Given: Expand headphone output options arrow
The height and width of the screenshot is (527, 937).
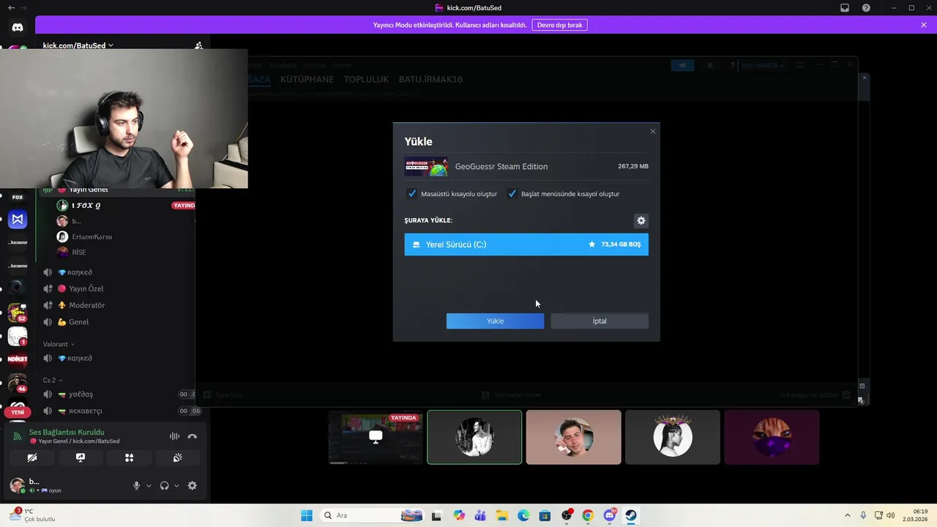Looking at the screenshot, I should coord(176,485).
